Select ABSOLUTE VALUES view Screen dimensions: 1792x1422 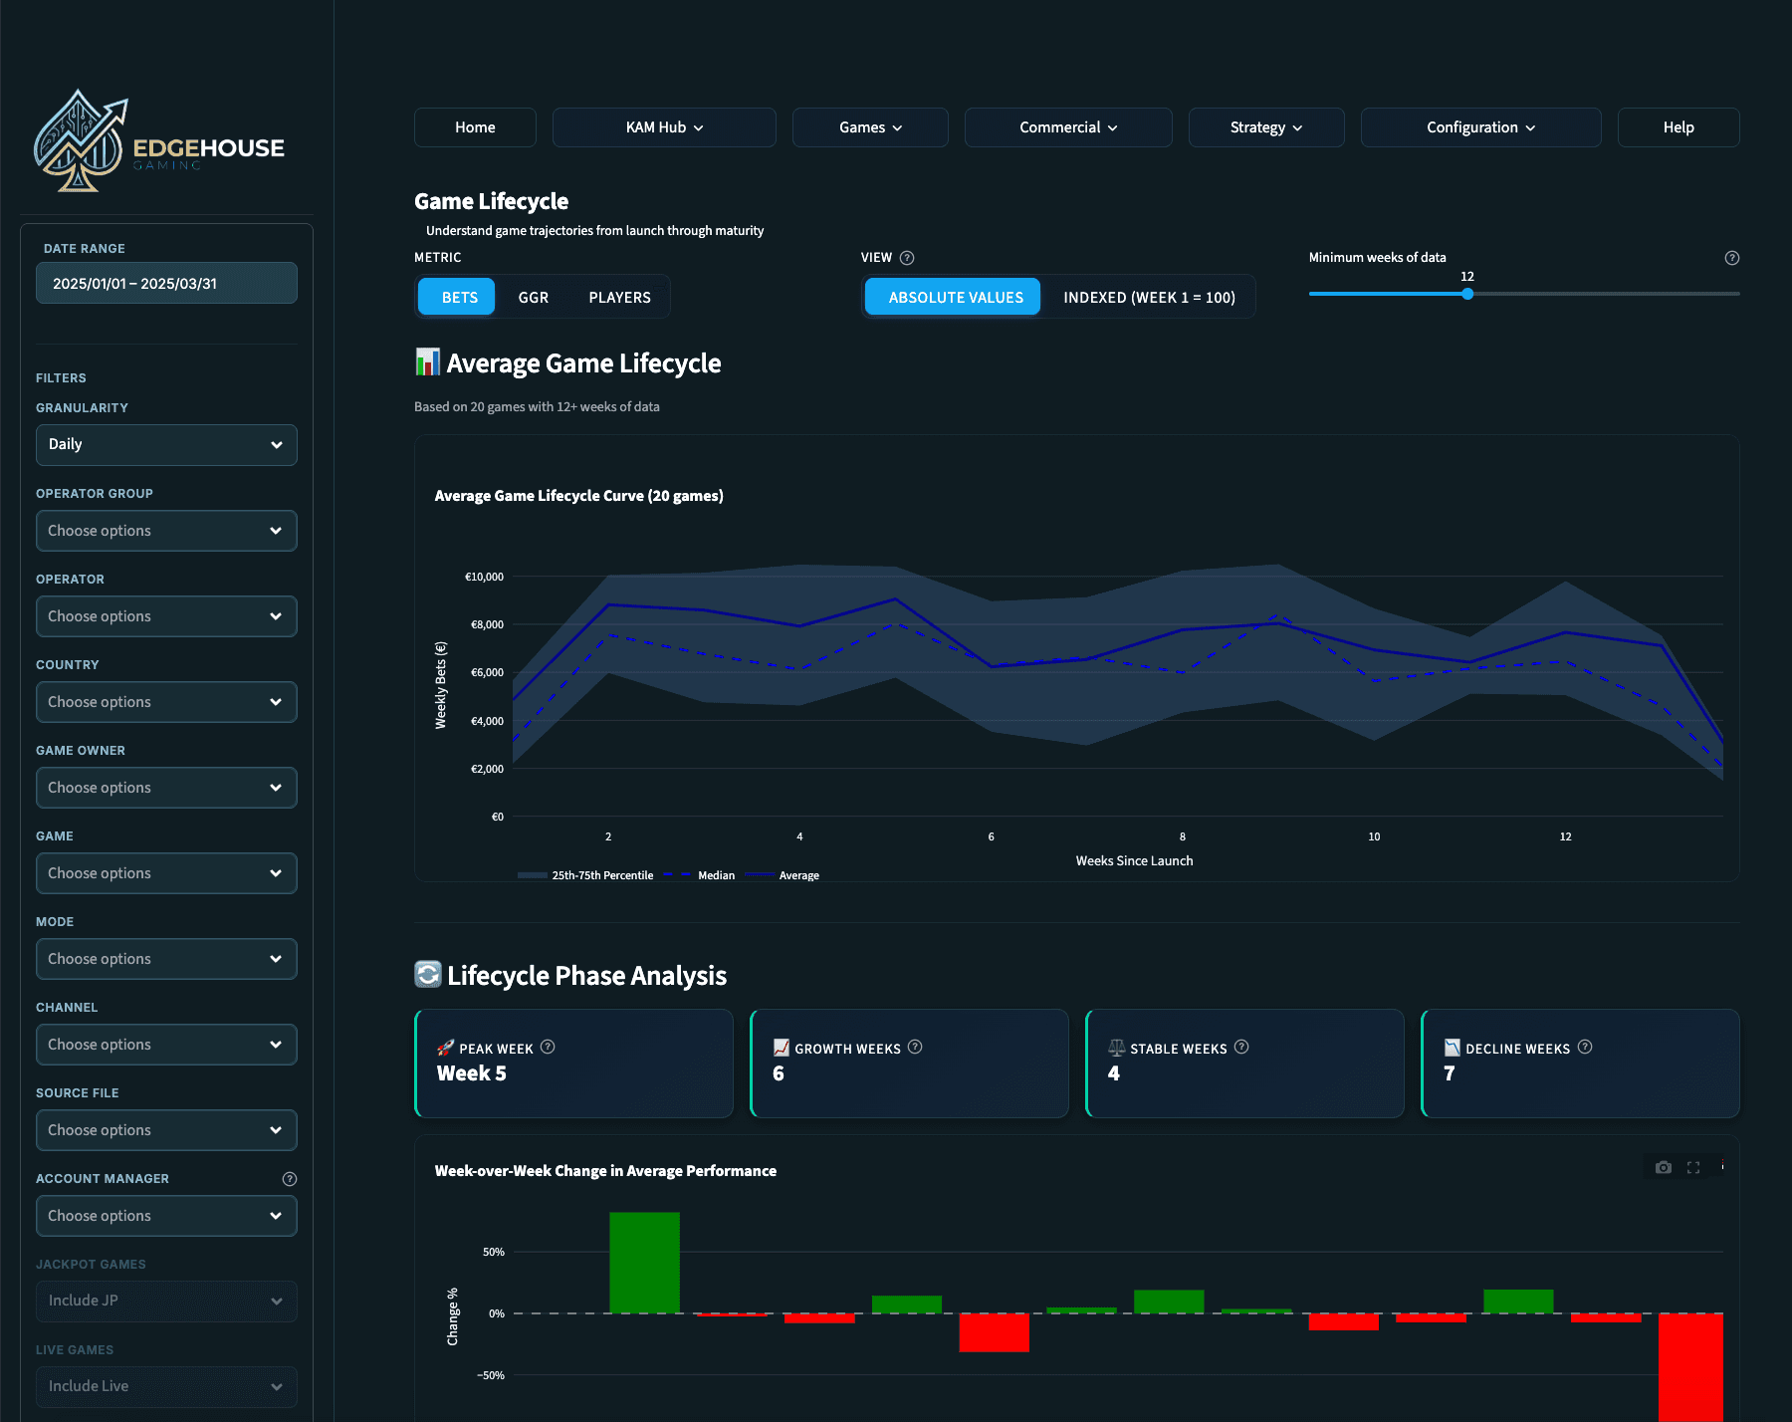pos(954,297)
